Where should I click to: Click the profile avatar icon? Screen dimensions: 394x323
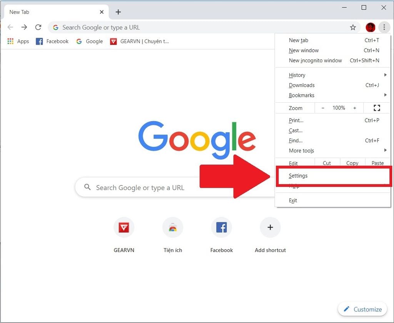click(370, 27)
